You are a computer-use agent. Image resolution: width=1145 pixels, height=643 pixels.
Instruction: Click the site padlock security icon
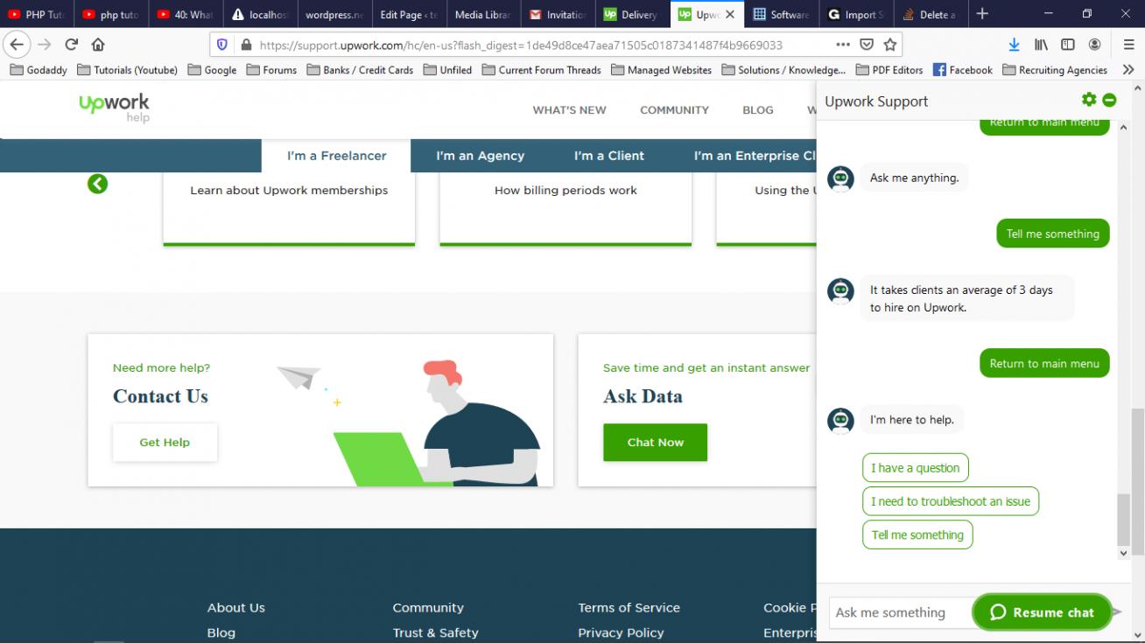[x=246, y=45]
